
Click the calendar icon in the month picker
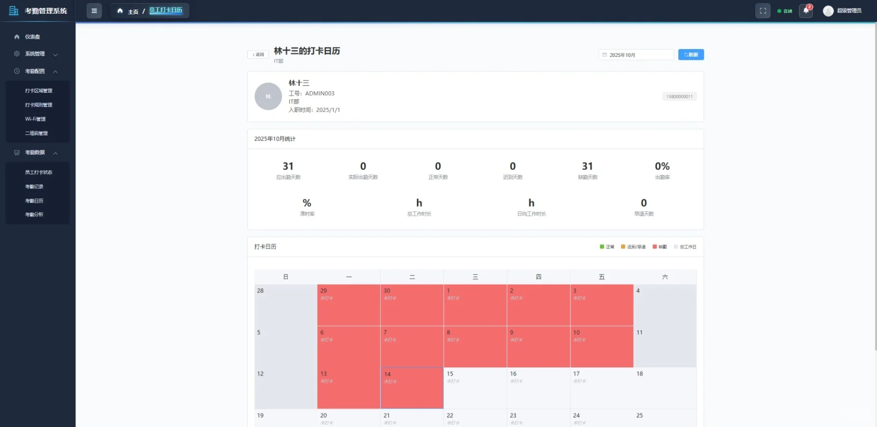604,55
